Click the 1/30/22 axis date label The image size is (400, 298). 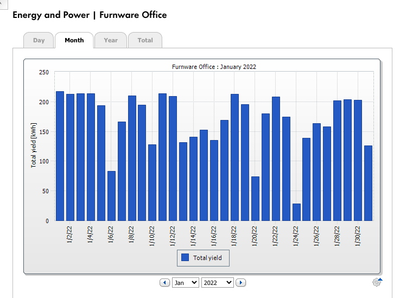pos(358,236)
